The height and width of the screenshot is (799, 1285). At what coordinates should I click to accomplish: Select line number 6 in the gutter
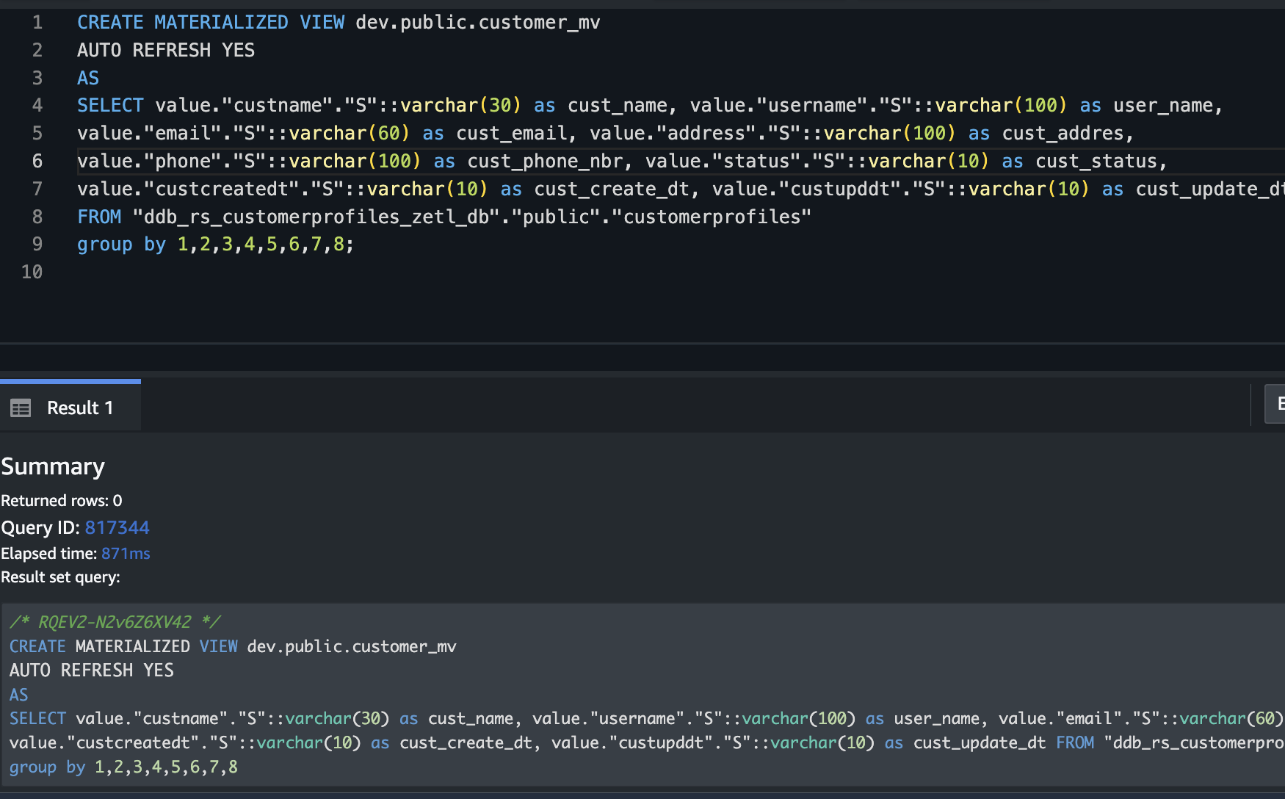point(37,161)
